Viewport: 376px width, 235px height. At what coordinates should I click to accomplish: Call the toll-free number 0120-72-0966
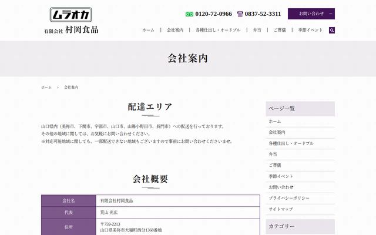213,14
